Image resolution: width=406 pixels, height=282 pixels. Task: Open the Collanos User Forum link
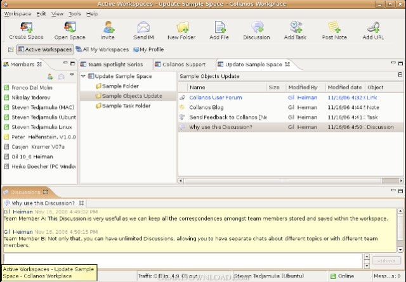click(x=216, y=98)
